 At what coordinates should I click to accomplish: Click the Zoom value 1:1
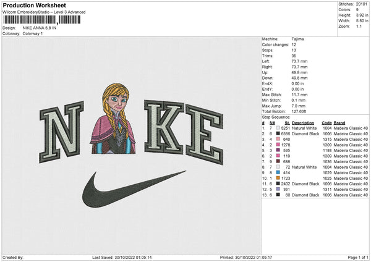coord(359,27)
